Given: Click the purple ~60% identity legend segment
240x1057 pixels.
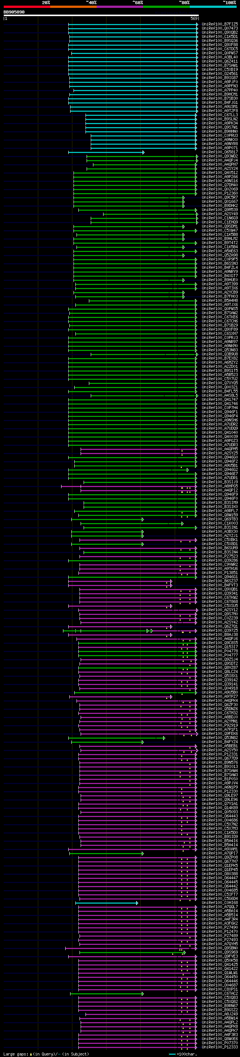Looking at the screenshot, I should pos(120,7).
